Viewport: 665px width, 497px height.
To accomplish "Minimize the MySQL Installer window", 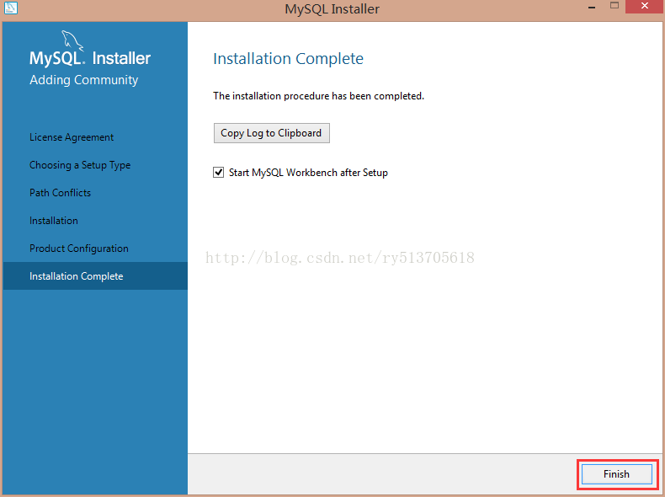I will 592,8.
